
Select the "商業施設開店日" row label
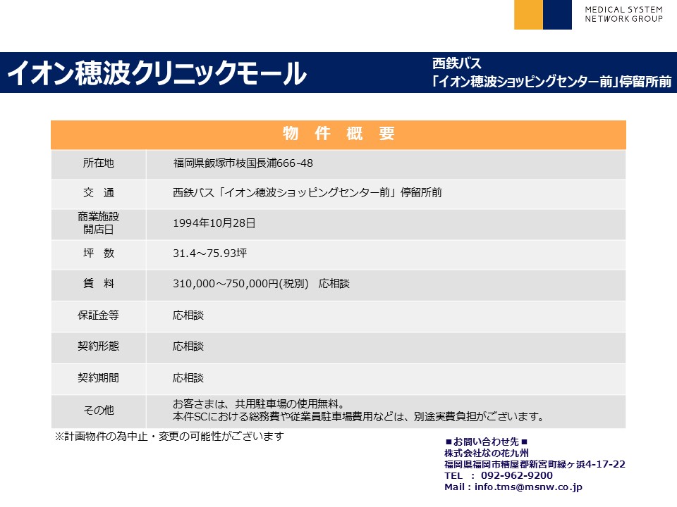[x=99, y=223]
